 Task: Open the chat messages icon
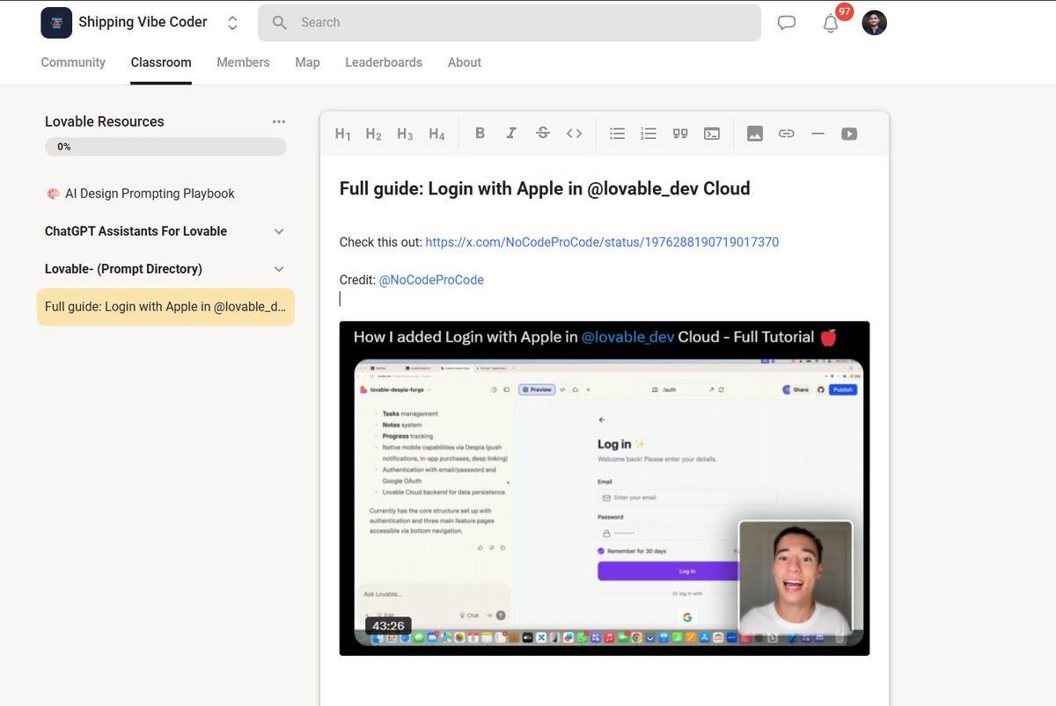point(787,23)
